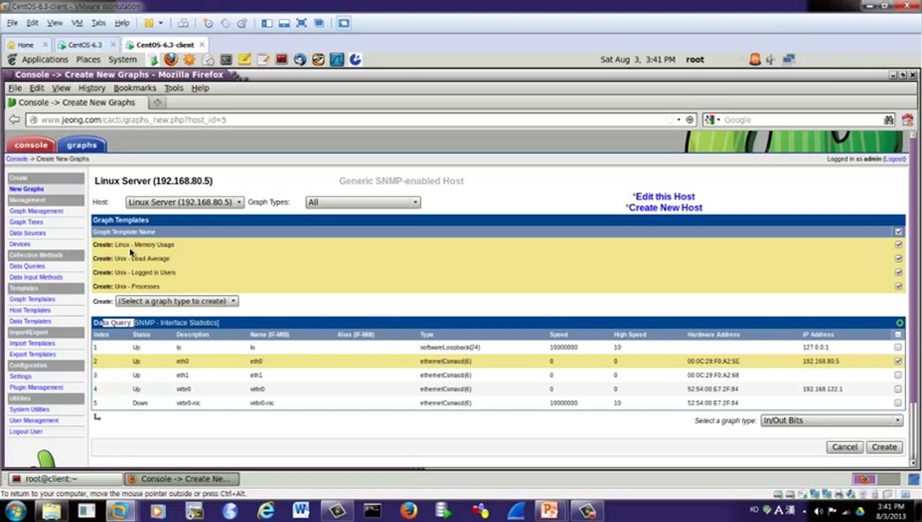Click the Google search engine icon
The image size is (922, 522).
709,120
